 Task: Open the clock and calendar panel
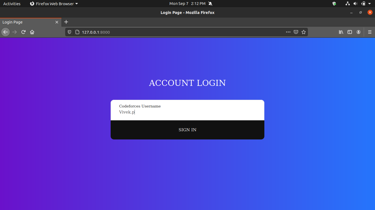pos(187,4)
